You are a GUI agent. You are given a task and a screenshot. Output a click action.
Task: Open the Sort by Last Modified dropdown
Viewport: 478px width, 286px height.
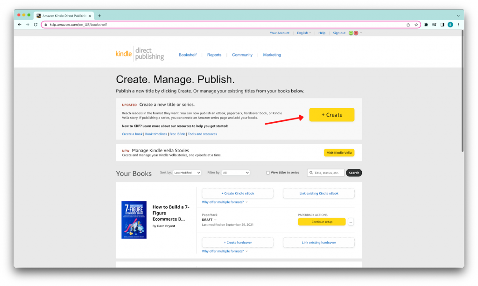[x=187, y=173]
